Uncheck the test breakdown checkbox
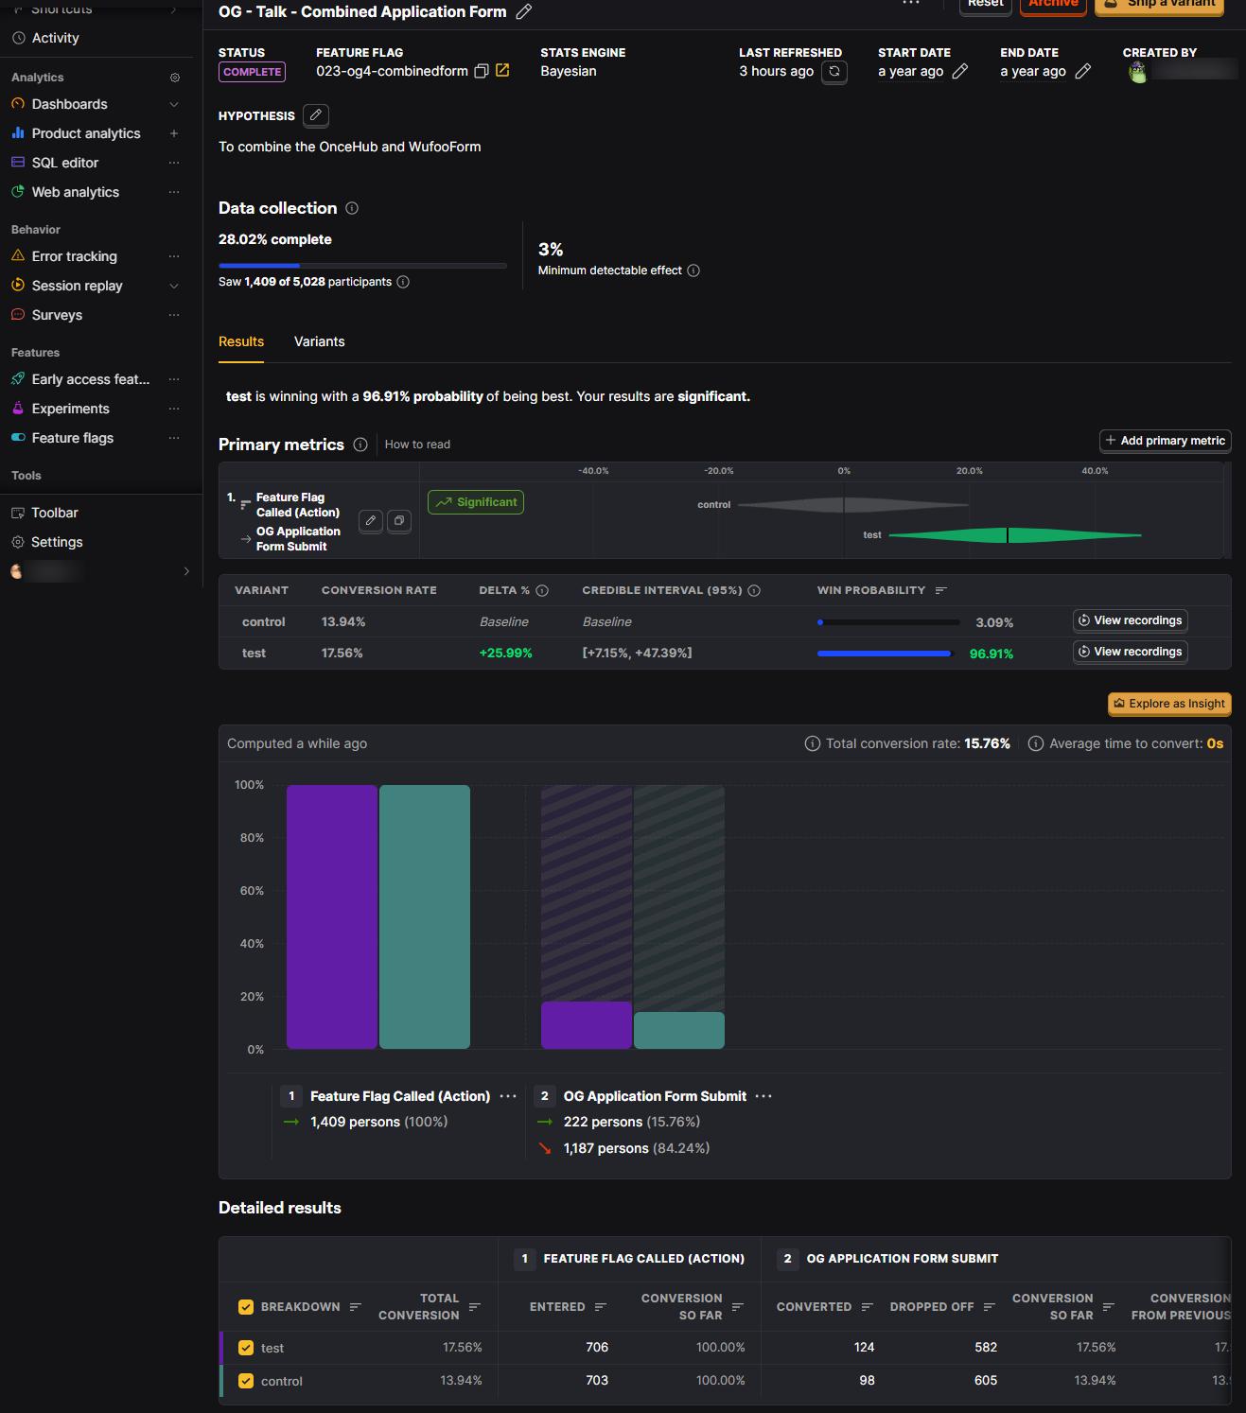 (246, 1348)
